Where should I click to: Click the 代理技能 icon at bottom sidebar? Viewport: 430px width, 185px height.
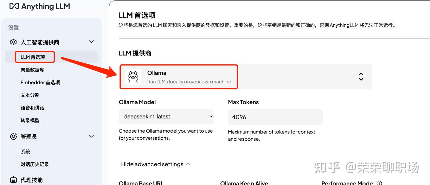[x=13, y=179]
